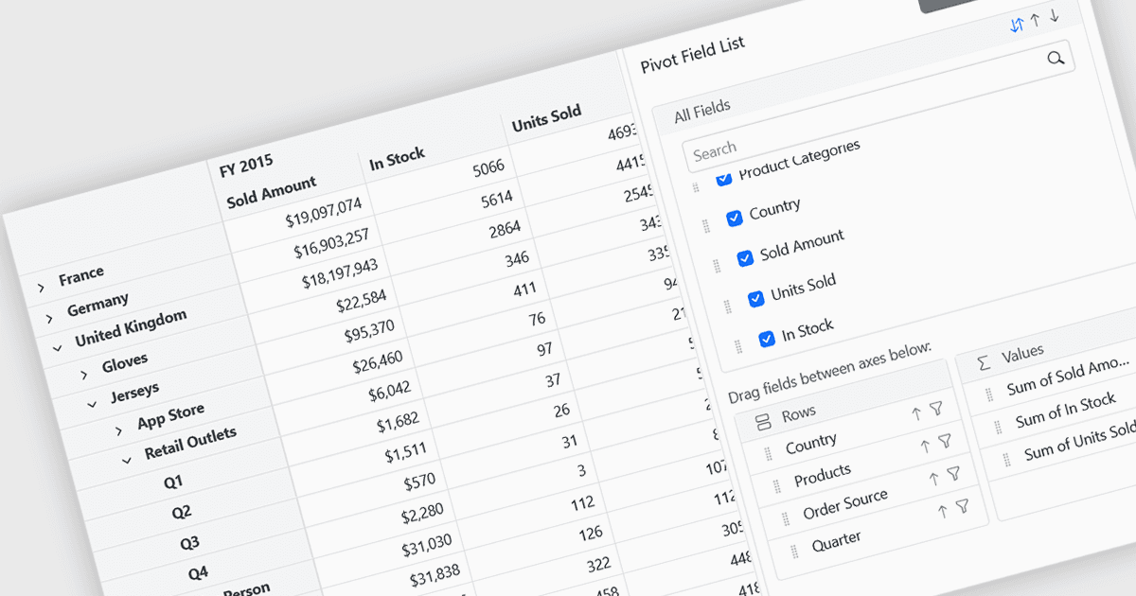Grab the drag handle of the Products row field

[778, 486]
